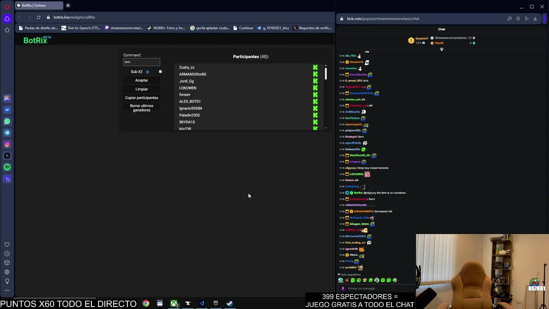Open a new tab with the plus button

tap(68, 6)
